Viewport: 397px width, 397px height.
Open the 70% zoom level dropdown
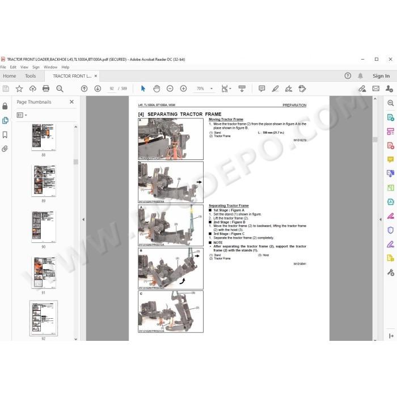click(x=212, y=88)
